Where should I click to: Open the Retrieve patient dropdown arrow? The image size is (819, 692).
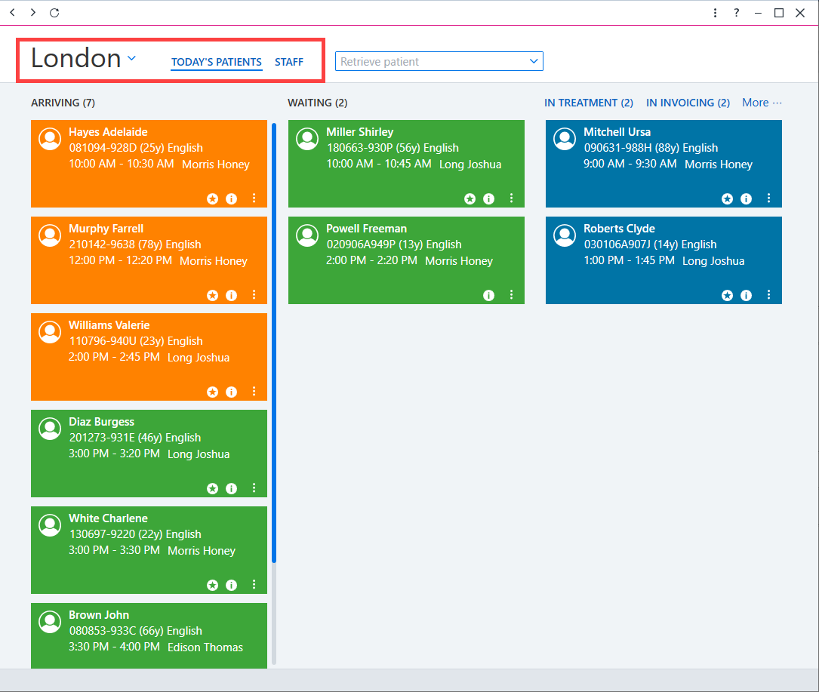coord(533,61)
